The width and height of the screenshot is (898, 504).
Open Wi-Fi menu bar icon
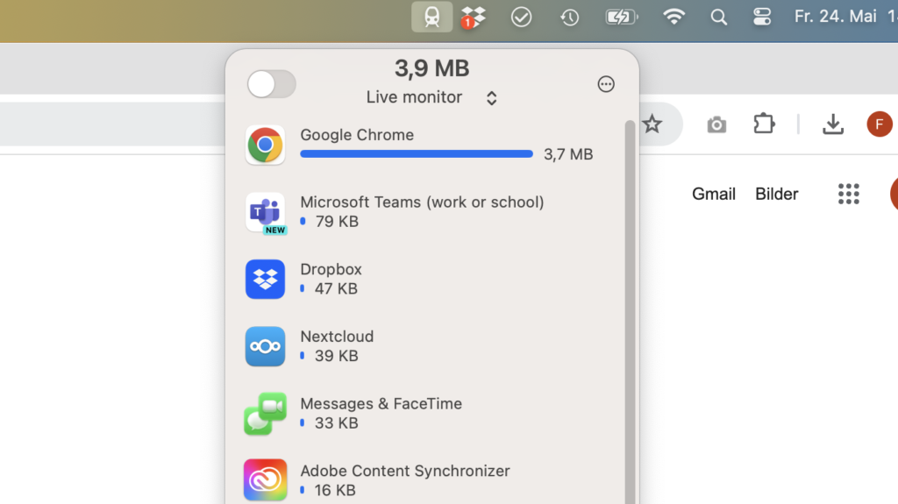pos(673,17)
